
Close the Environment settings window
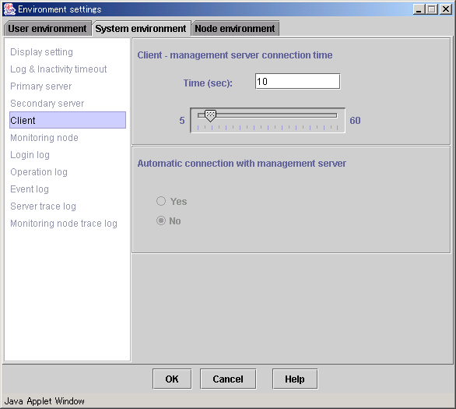446,9
